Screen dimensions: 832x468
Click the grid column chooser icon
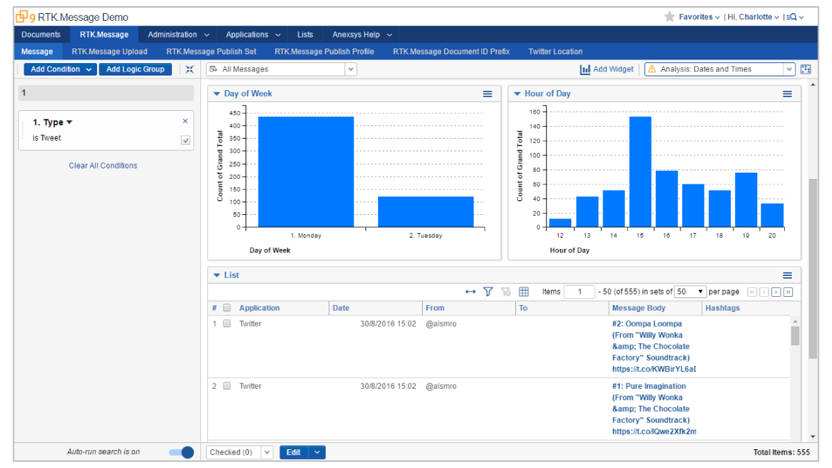[523, 292]
